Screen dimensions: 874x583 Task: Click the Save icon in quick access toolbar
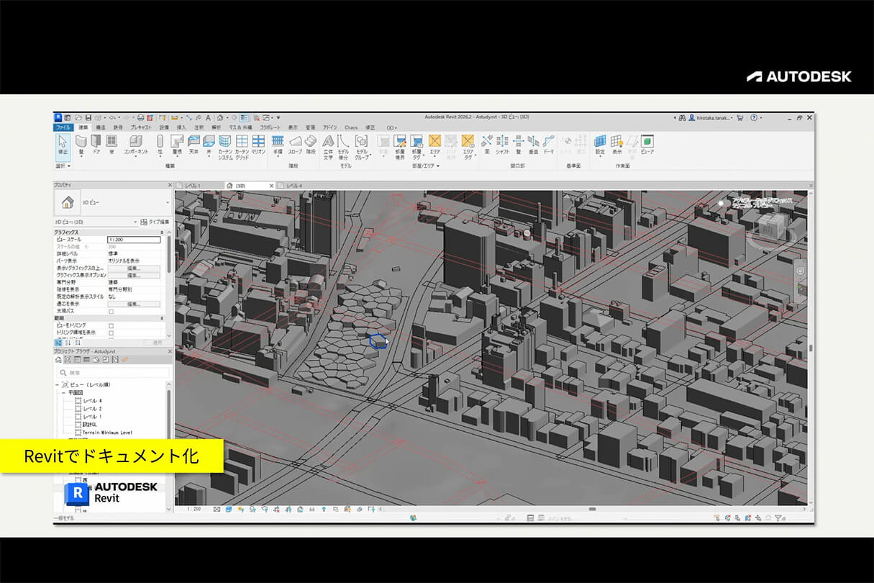pos(88,117)
